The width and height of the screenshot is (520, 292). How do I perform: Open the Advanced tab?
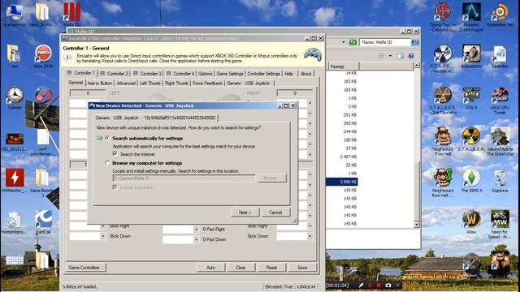click(126, 83)
